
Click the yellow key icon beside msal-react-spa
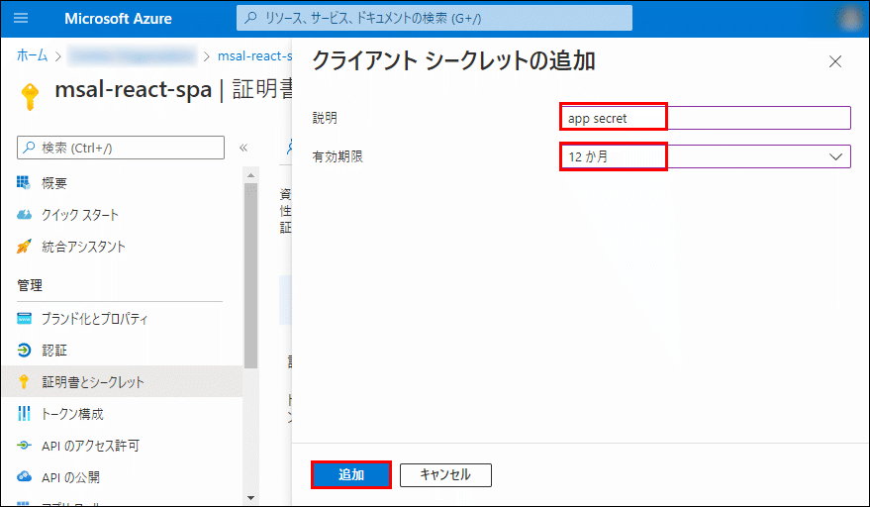30,97
